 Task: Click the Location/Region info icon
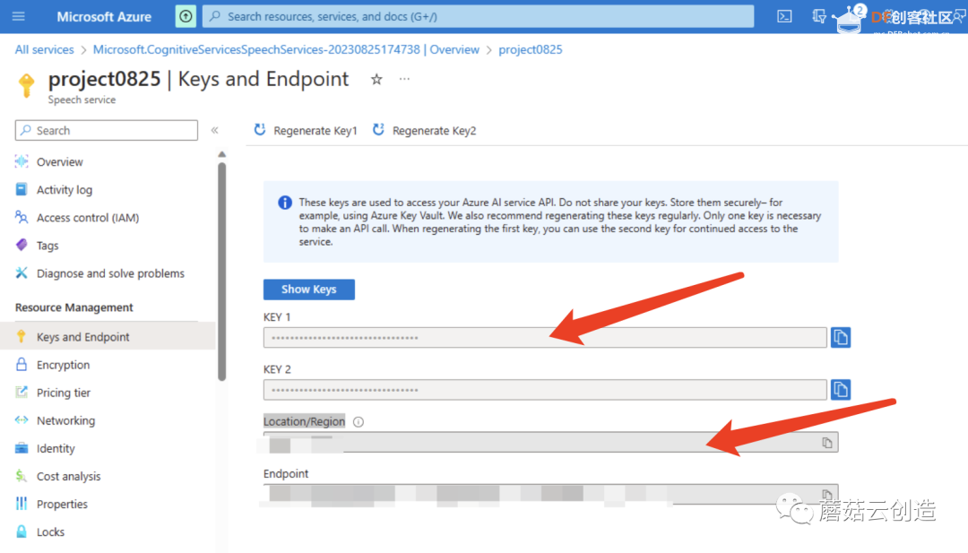click(358, 422)
